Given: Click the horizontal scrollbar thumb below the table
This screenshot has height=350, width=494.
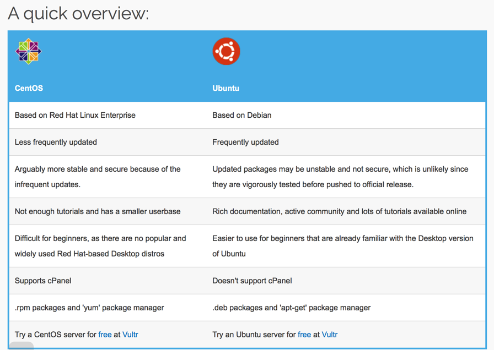Looking at the screenshot, I should click(21, 346).
